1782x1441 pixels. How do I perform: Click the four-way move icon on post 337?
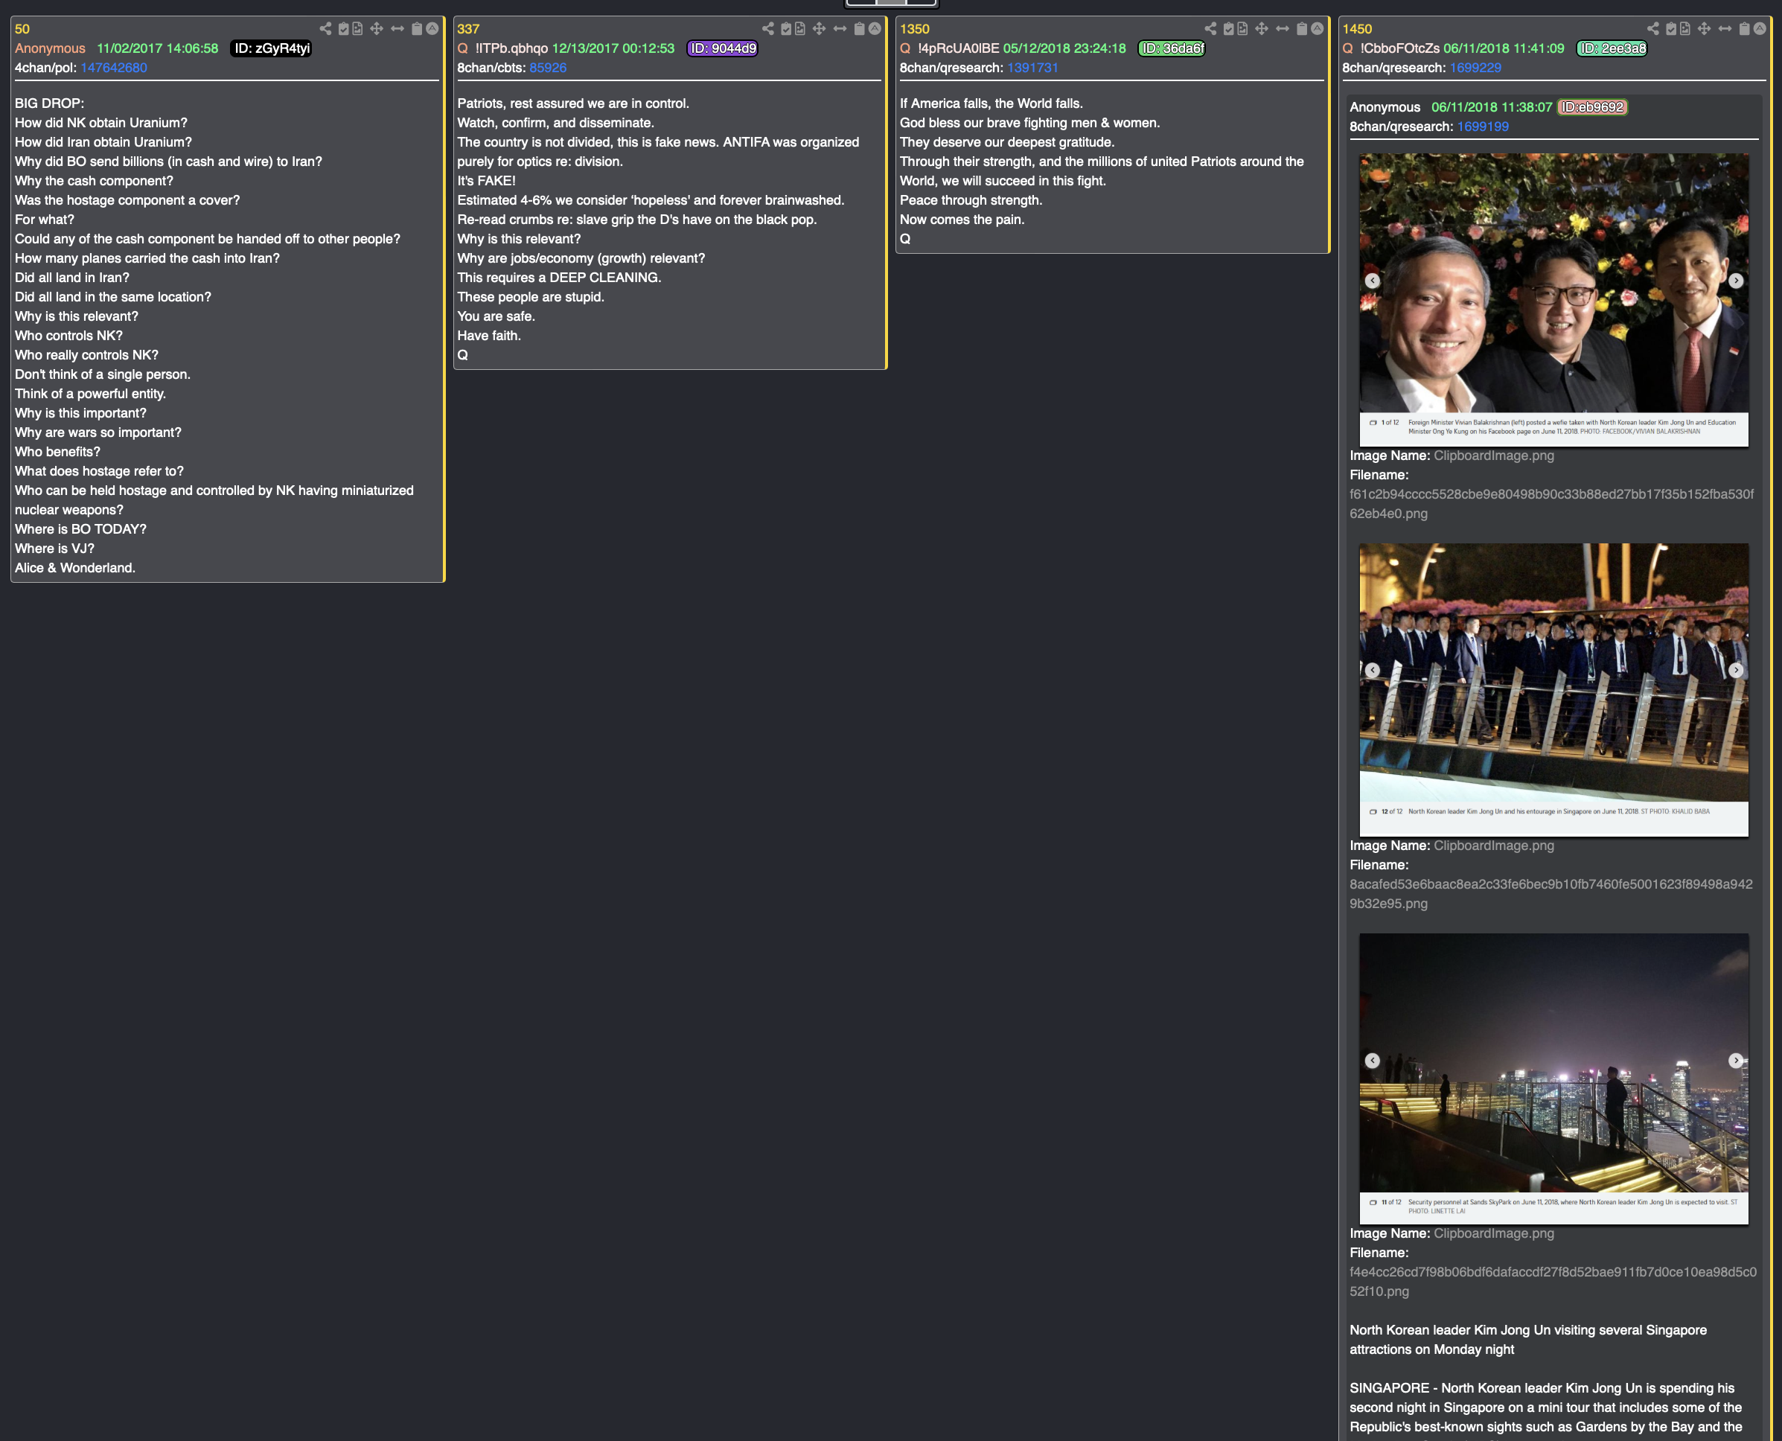click(x=820, y=29)
